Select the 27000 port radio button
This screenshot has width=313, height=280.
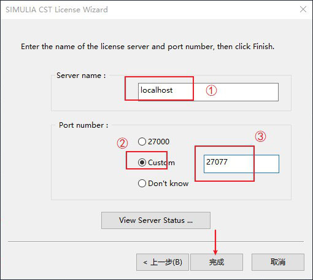(x=142, y=141)
